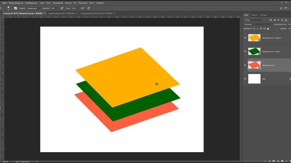Toggle visibility of the Фон layer
The image size is (291, 163).
tap(245, 79)
